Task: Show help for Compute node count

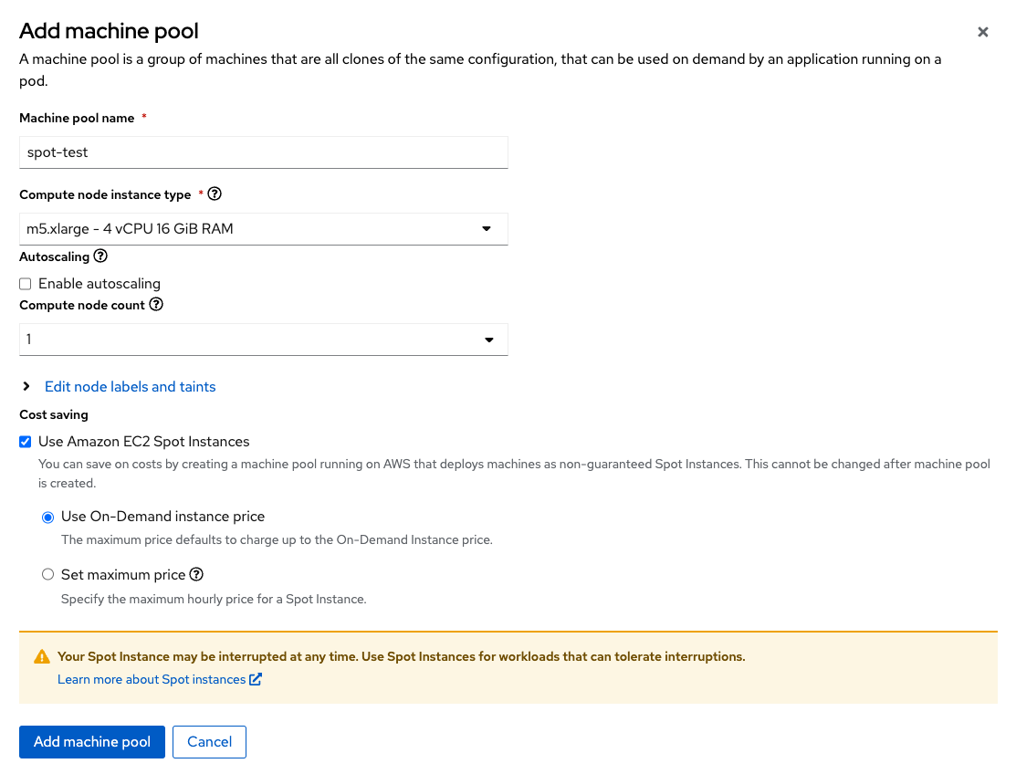Action: pyautogui.click(x=156, y=305)
